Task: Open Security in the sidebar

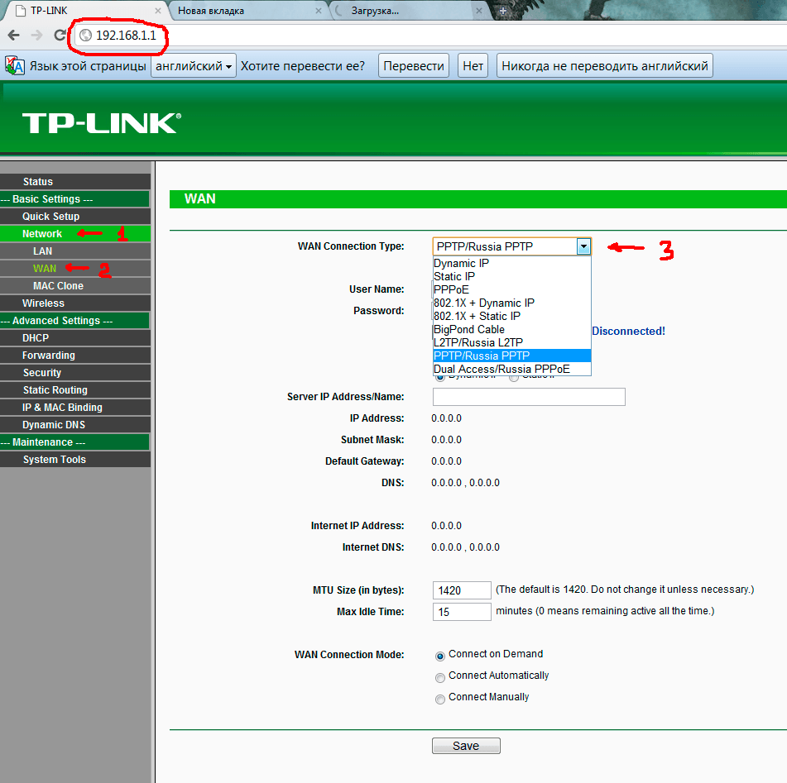Action: pyautogui.click(x=75, y=373)
